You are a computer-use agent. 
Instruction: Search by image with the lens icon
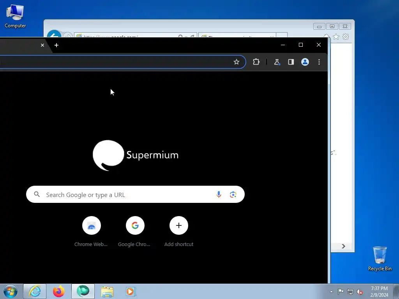[x=233, y=195]
